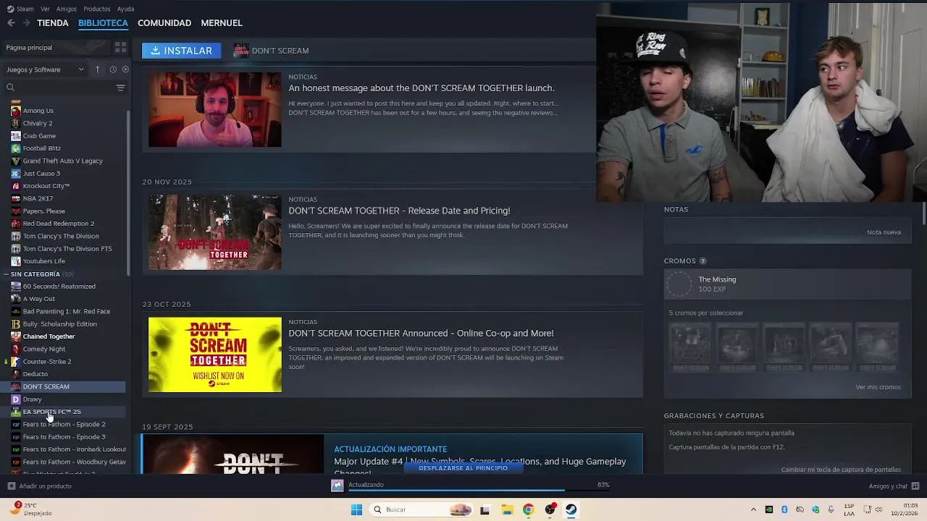
Task: Click the Knockout City game icon
Action: [x=16, y=186]
